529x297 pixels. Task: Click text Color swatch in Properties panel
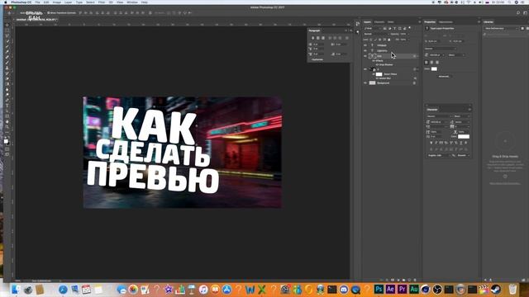click(434, 69)
